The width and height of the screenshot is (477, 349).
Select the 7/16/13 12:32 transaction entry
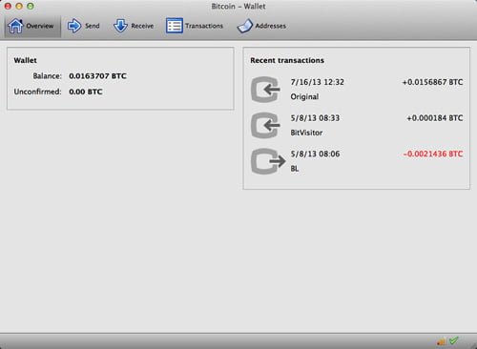[x=356, y=90]
